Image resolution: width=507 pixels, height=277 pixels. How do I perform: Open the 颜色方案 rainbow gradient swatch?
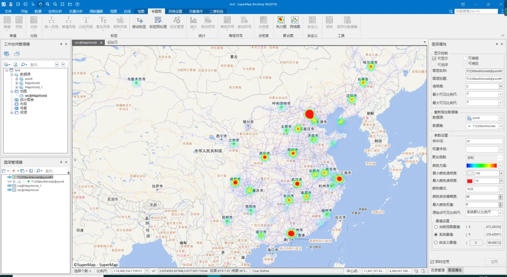click(482, 166)
